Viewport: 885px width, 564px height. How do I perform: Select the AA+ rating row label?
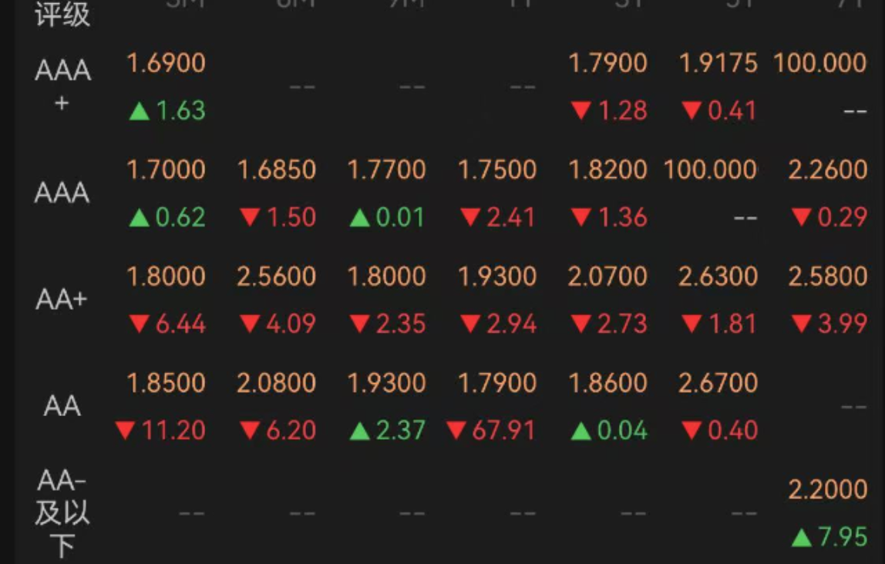tap(62, 300)
